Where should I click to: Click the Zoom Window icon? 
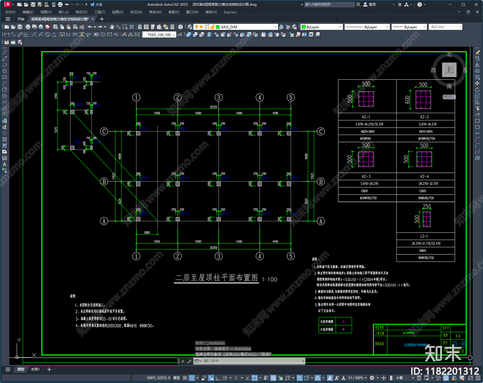[125, 27]
